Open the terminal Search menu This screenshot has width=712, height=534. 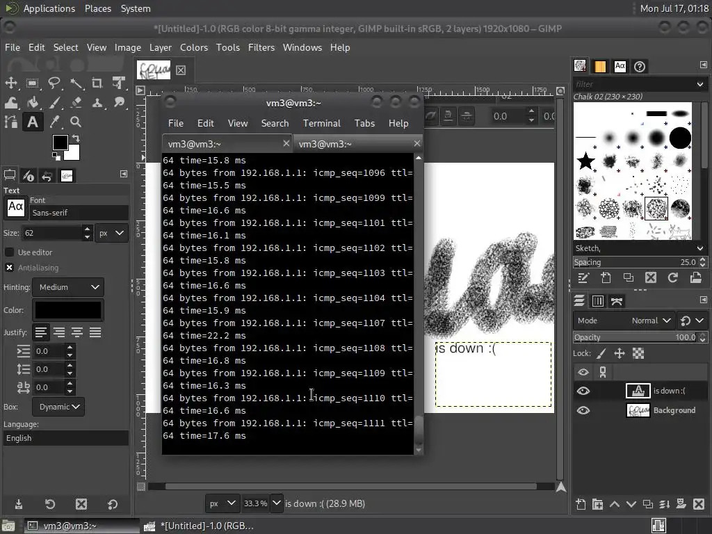[x=275, y=124]
